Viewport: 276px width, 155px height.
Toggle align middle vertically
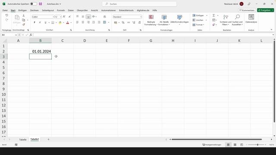[x=83, y=17]
